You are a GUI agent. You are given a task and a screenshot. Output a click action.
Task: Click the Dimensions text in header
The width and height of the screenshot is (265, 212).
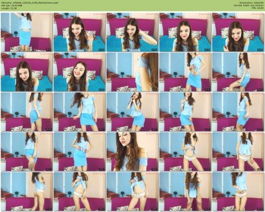click(252, 3)
